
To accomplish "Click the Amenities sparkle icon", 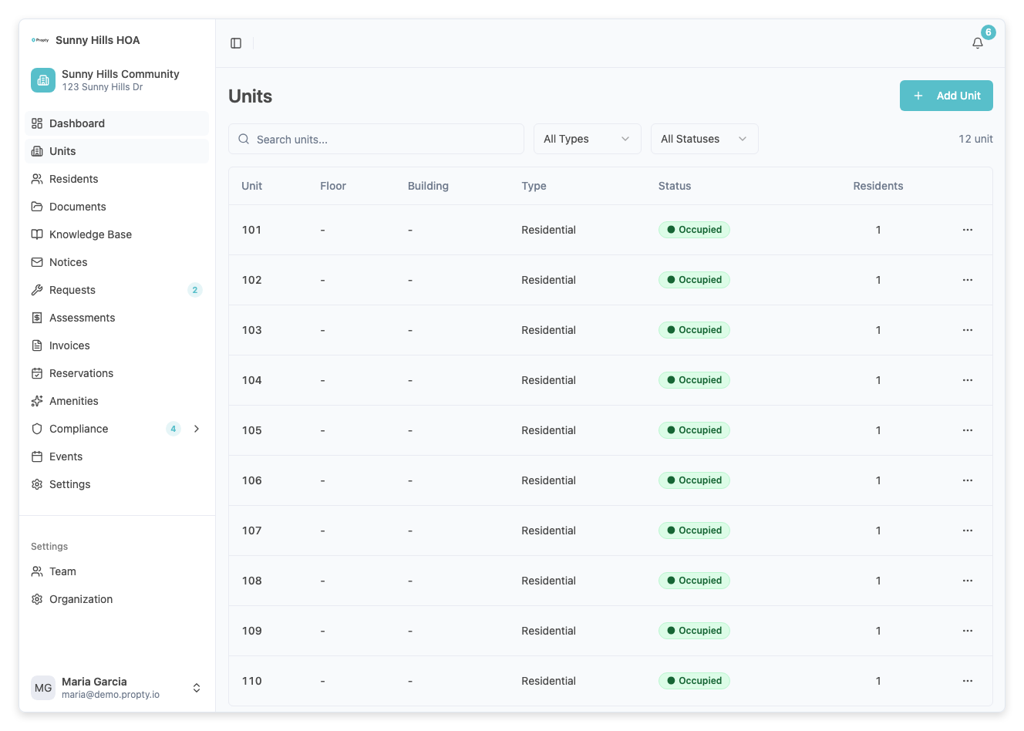I will point(37,401).
